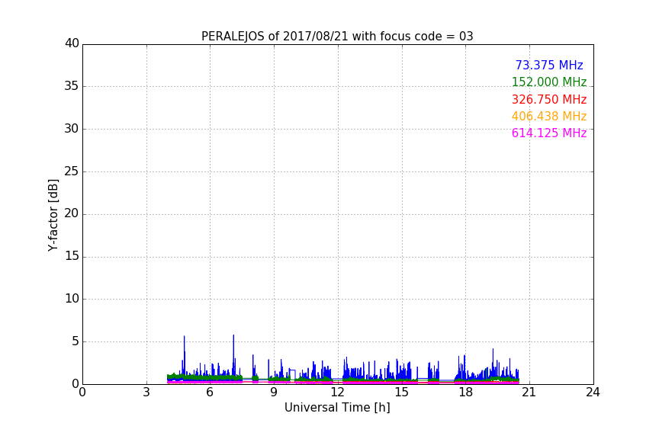Click the x-axis tick label 18
The image size is (659, 439).
(x=465, y=393)
